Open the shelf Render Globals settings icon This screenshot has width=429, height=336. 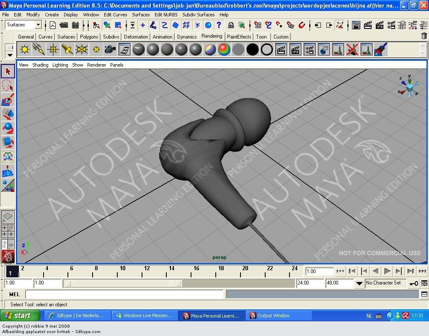click(310, 49)
